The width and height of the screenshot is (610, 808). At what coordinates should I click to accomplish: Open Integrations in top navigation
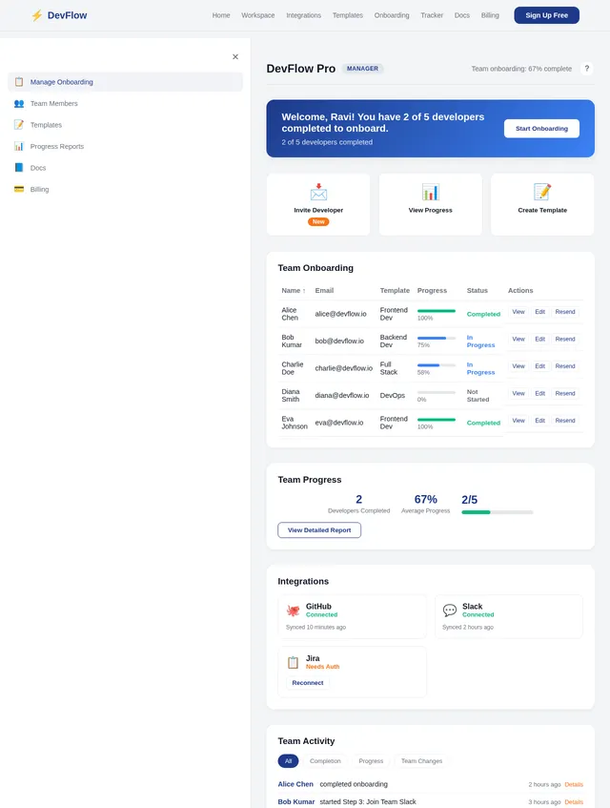[x=304, y=15]
